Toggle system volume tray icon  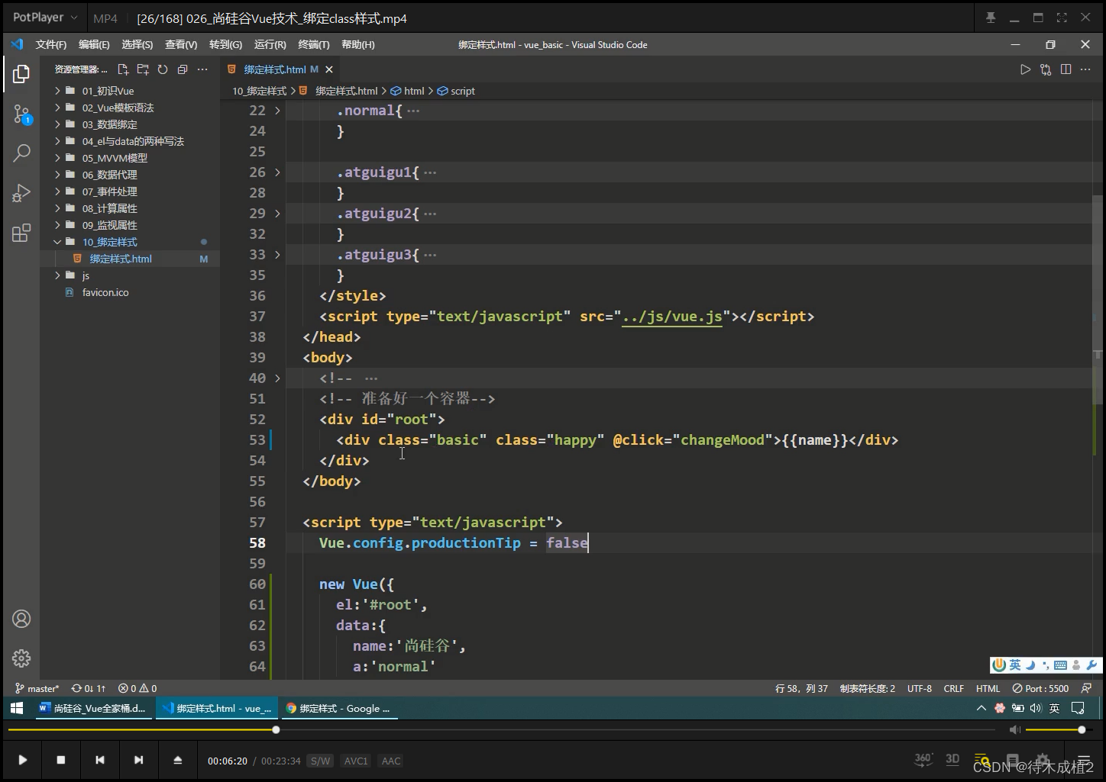1036,708
